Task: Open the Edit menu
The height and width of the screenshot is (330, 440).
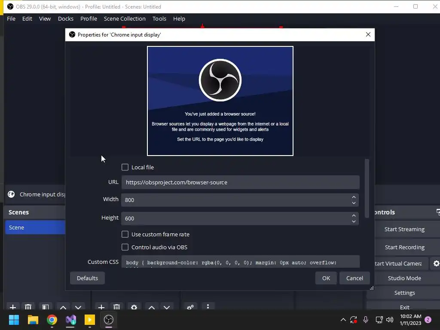Action: (x=27, y=18)
